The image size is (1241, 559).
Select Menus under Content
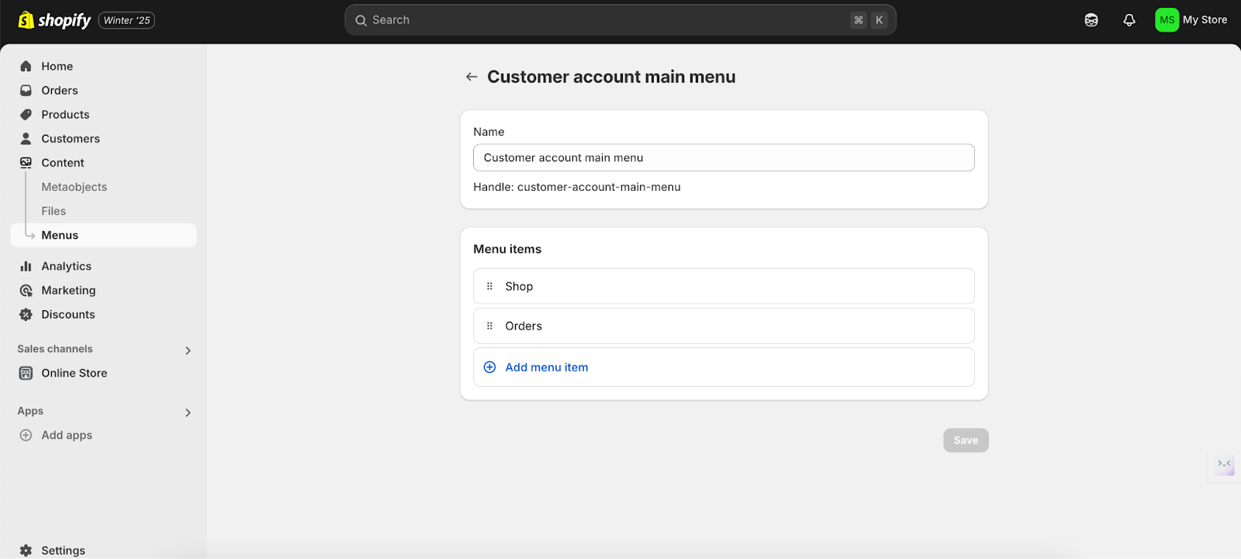103,235
